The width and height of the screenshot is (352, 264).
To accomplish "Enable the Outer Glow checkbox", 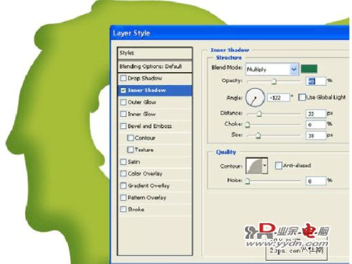I will pyautogui.click(x=123, y=102).
